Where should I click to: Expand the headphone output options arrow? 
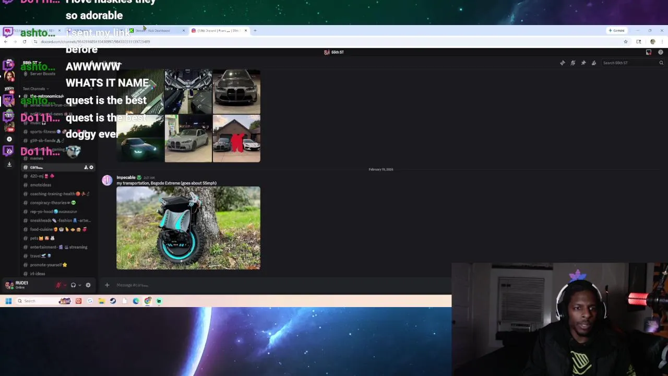pos(79,285)
